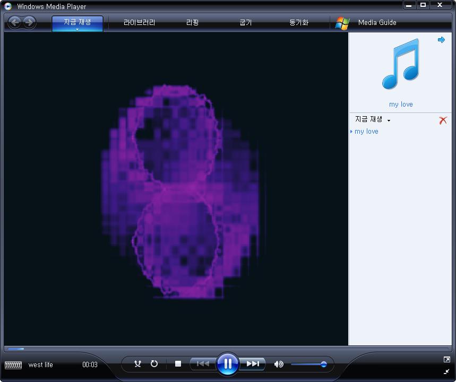Select my love in the playlist
Image resolution: width=456 pixels, height=382 pixels.
[366, 132]
